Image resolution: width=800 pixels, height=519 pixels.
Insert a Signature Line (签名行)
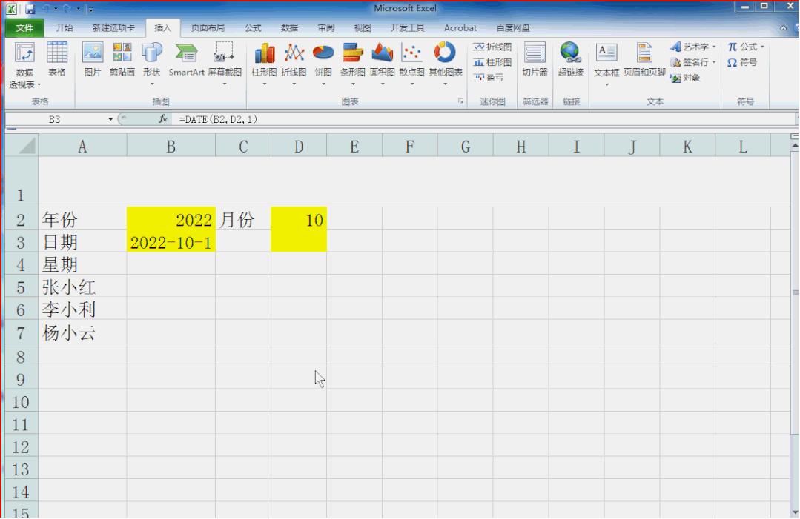click(692, 62)
